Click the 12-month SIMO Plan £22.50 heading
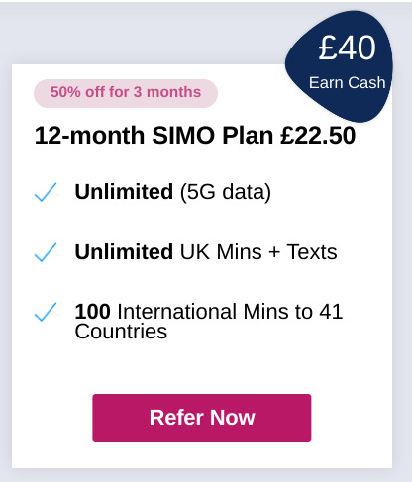Image resolution: width=412 pixels, height=482 pixels. [x=195, y=136]
